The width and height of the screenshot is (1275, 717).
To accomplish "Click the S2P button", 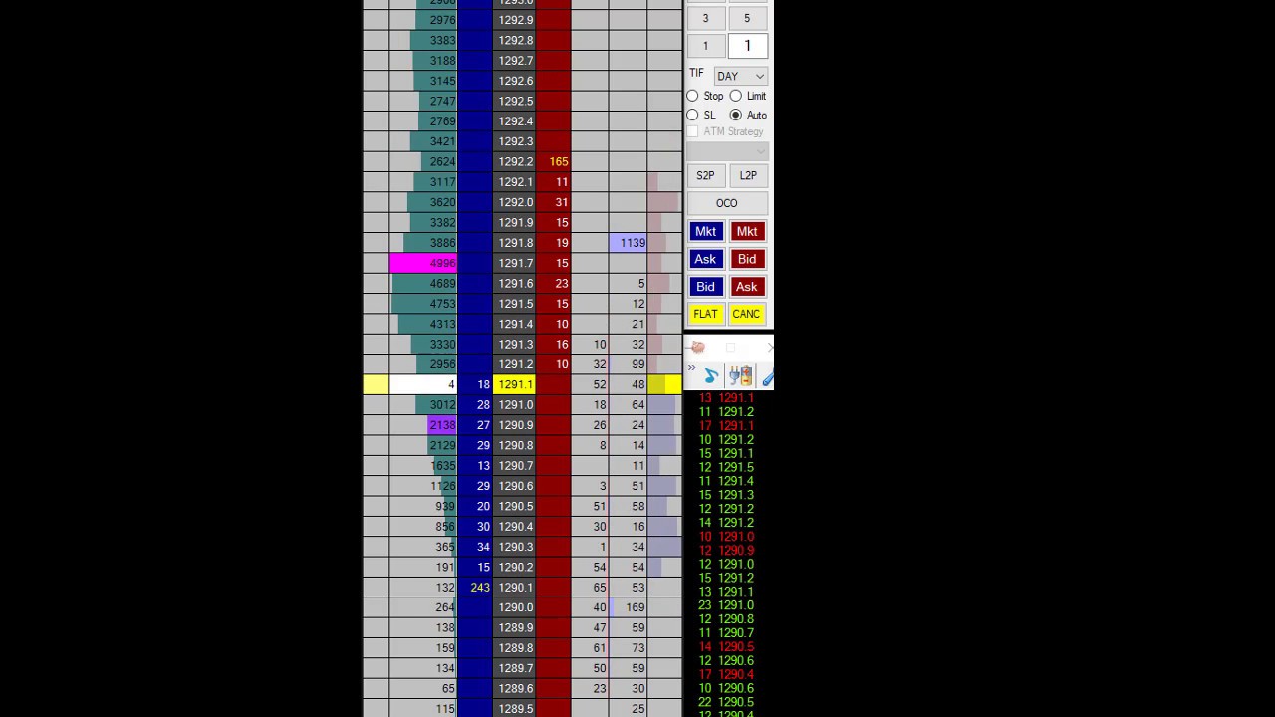I will pyautogui.click(x=705, y=175).
